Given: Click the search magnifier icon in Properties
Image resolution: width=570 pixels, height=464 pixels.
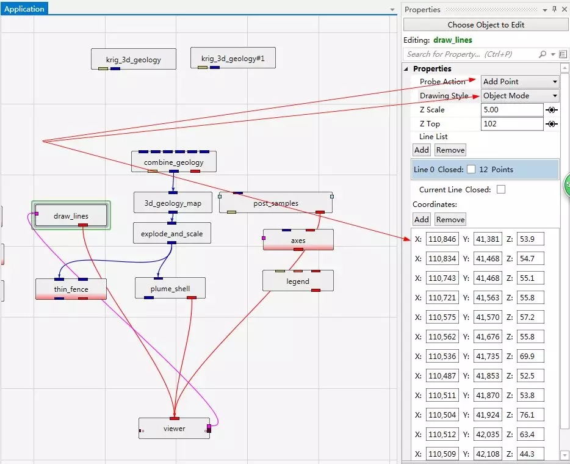Looking at the screenshot, I should tap(543, 54).
